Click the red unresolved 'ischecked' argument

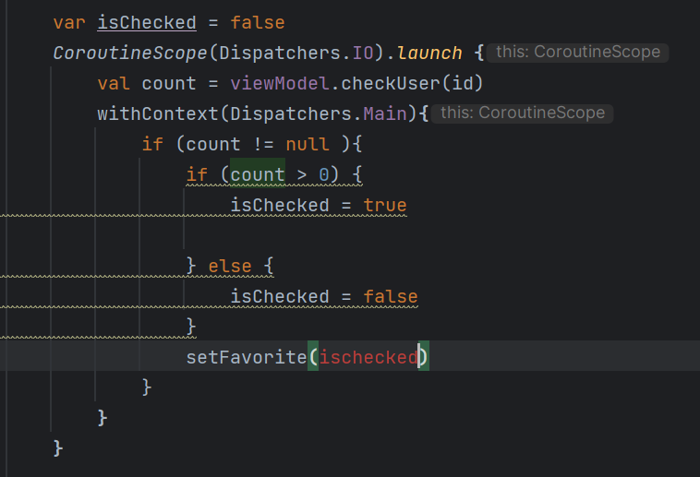(x=368, y=356)
